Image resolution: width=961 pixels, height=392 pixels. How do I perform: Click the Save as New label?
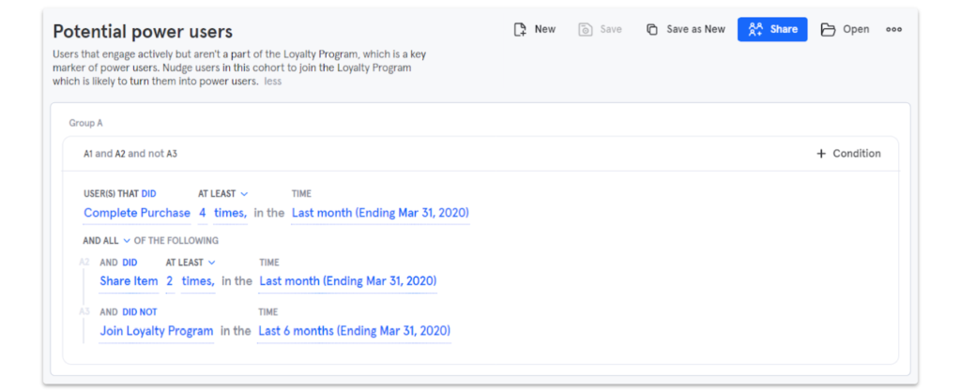(695, 29)
